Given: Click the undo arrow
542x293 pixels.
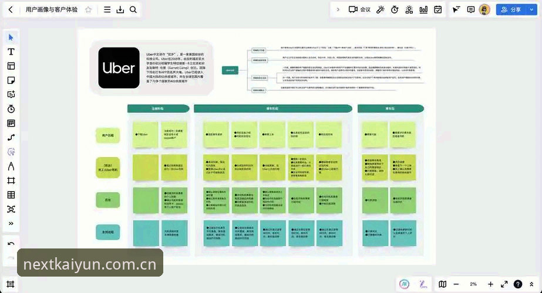Looking at the screenshot, I should [11, 244].
